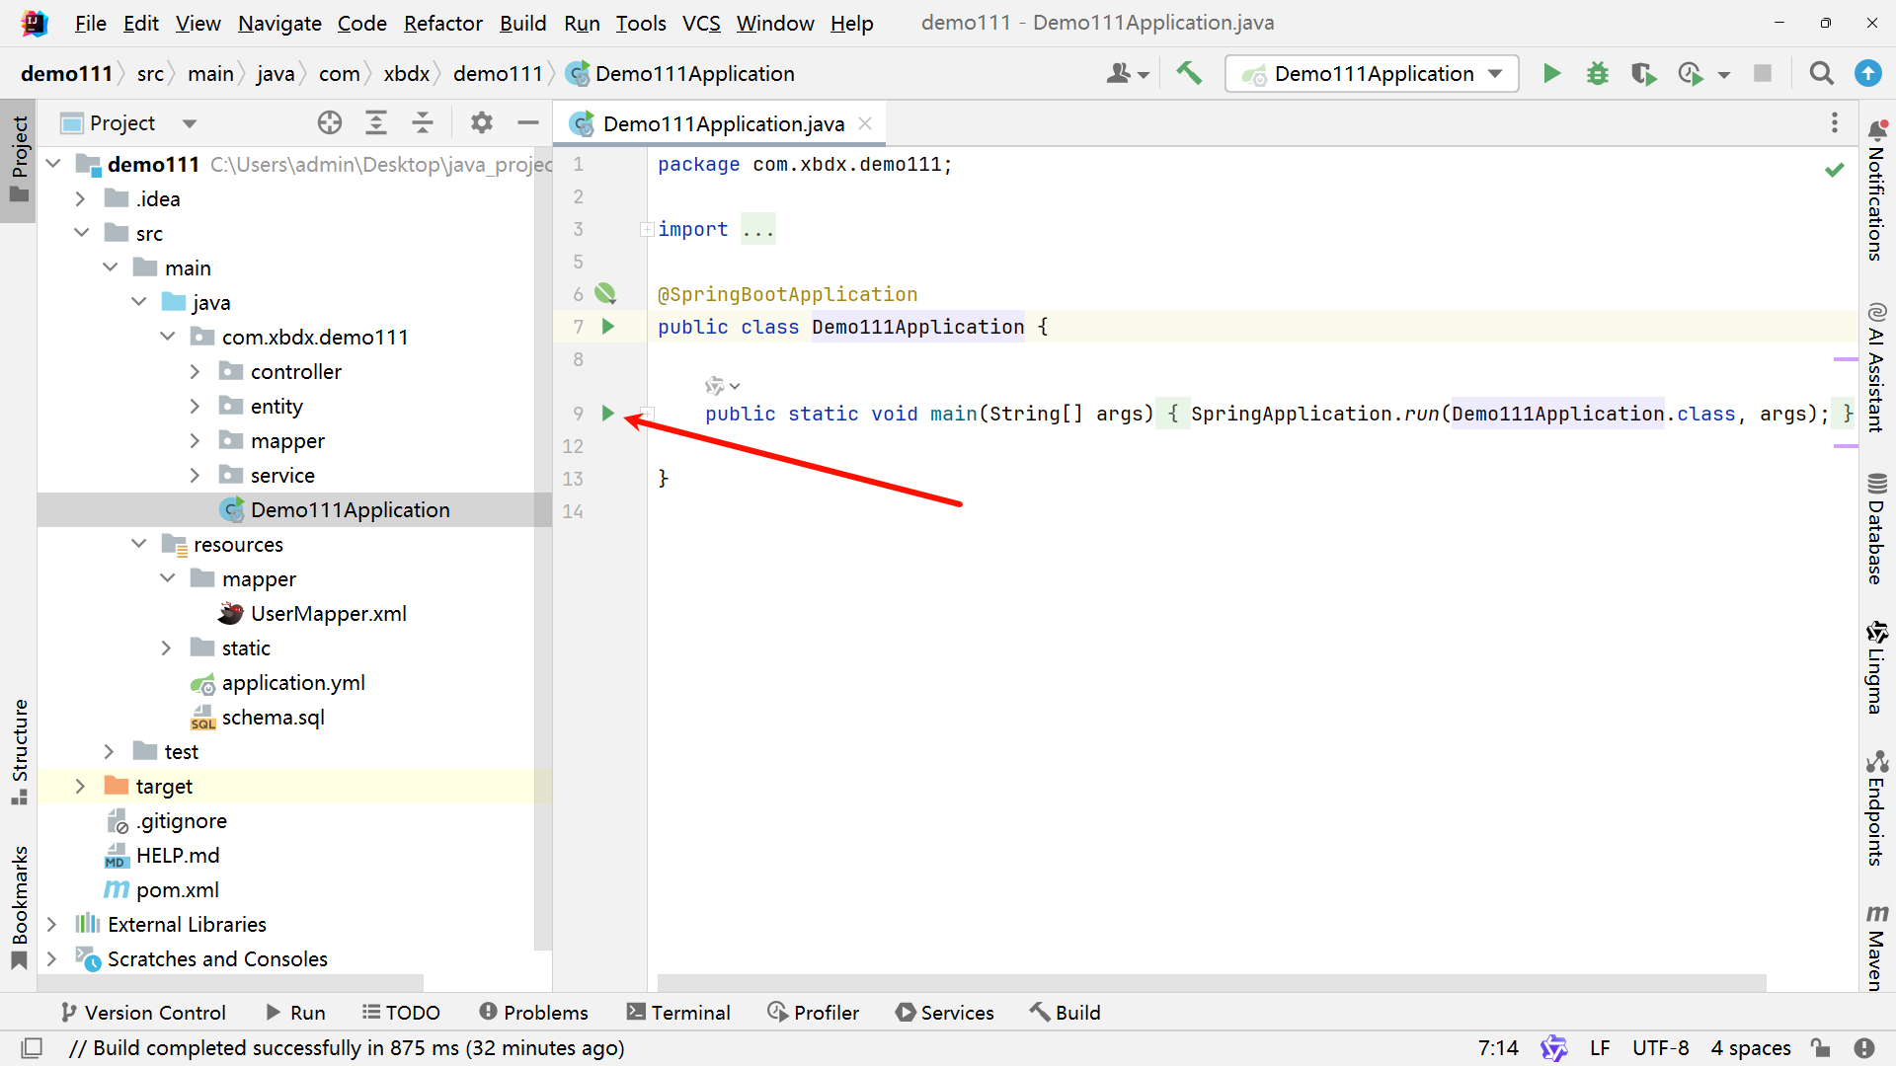Expand the target folder

pyautogui.click(x=80, y=787)
